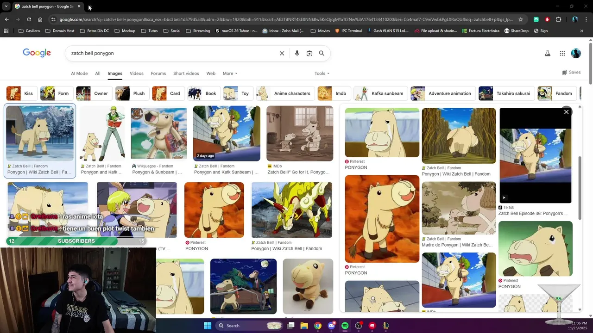
Task: Click the Google logo
Action: [x=37, y=53]
